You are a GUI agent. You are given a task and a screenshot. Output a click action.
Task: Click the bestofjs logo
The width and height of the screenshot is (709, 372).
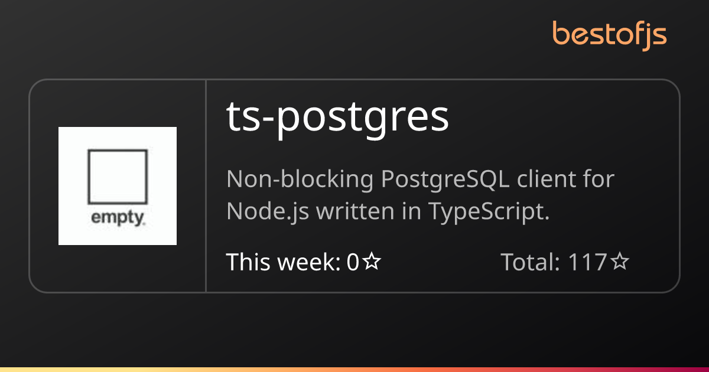tap(610, 34)
